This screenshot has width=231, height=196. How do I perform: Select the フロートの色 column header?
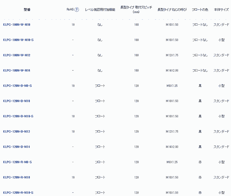pos(200,10)
